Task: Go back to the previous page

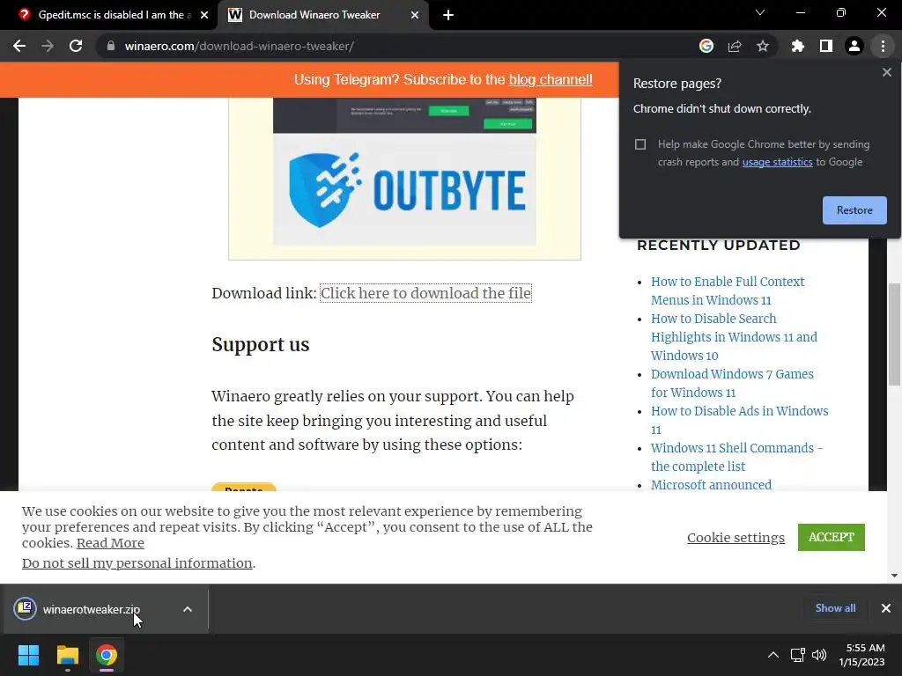Action: click(19, 46)
